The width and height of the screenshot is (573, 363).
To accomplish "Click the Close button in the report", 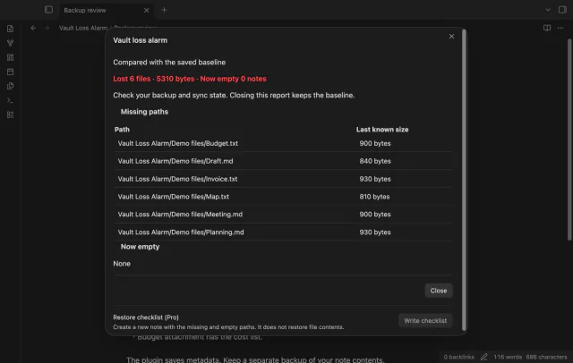I will 439,291.
